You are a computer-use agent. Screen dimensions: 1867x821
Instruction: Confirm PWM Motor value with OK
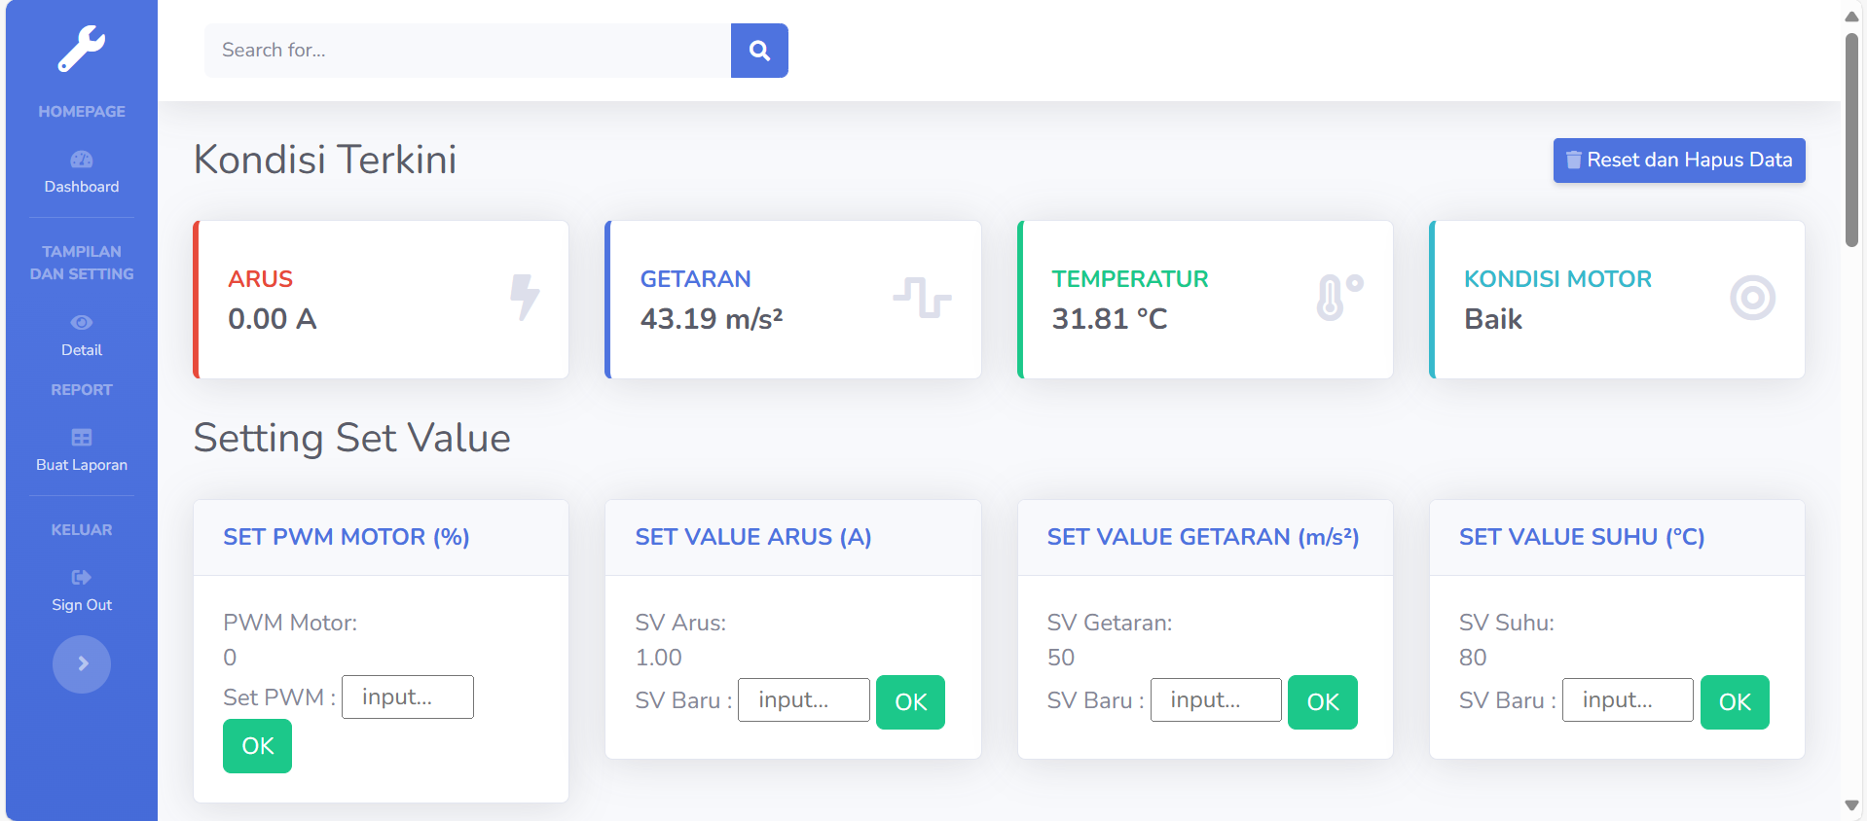tap(257, 746)
